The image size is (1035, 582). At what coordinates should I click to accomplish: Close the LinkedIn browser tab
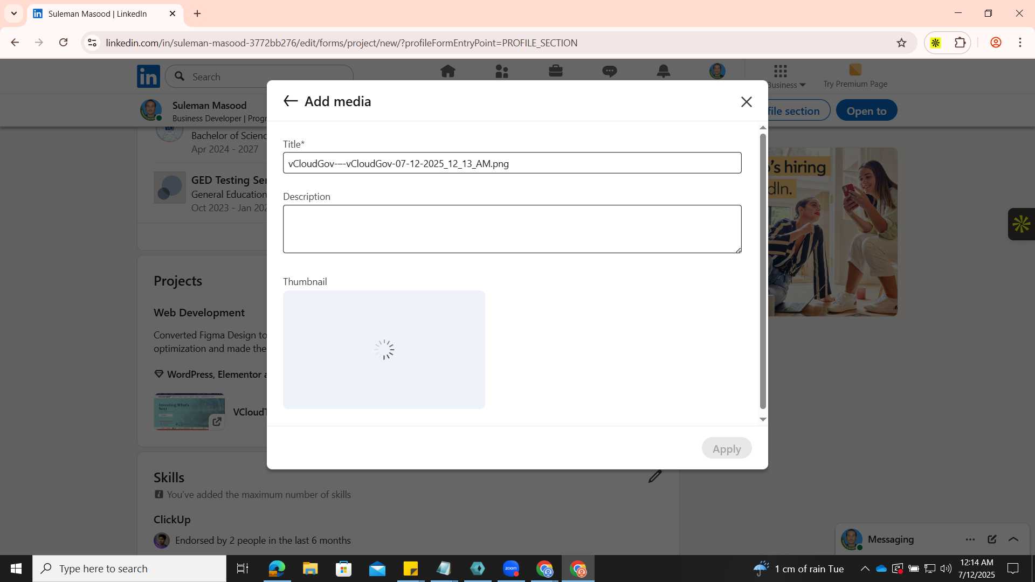pos(172,13)
